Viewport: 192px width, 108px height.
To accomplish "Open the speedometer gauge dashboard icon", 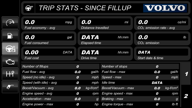I will 10,23.
